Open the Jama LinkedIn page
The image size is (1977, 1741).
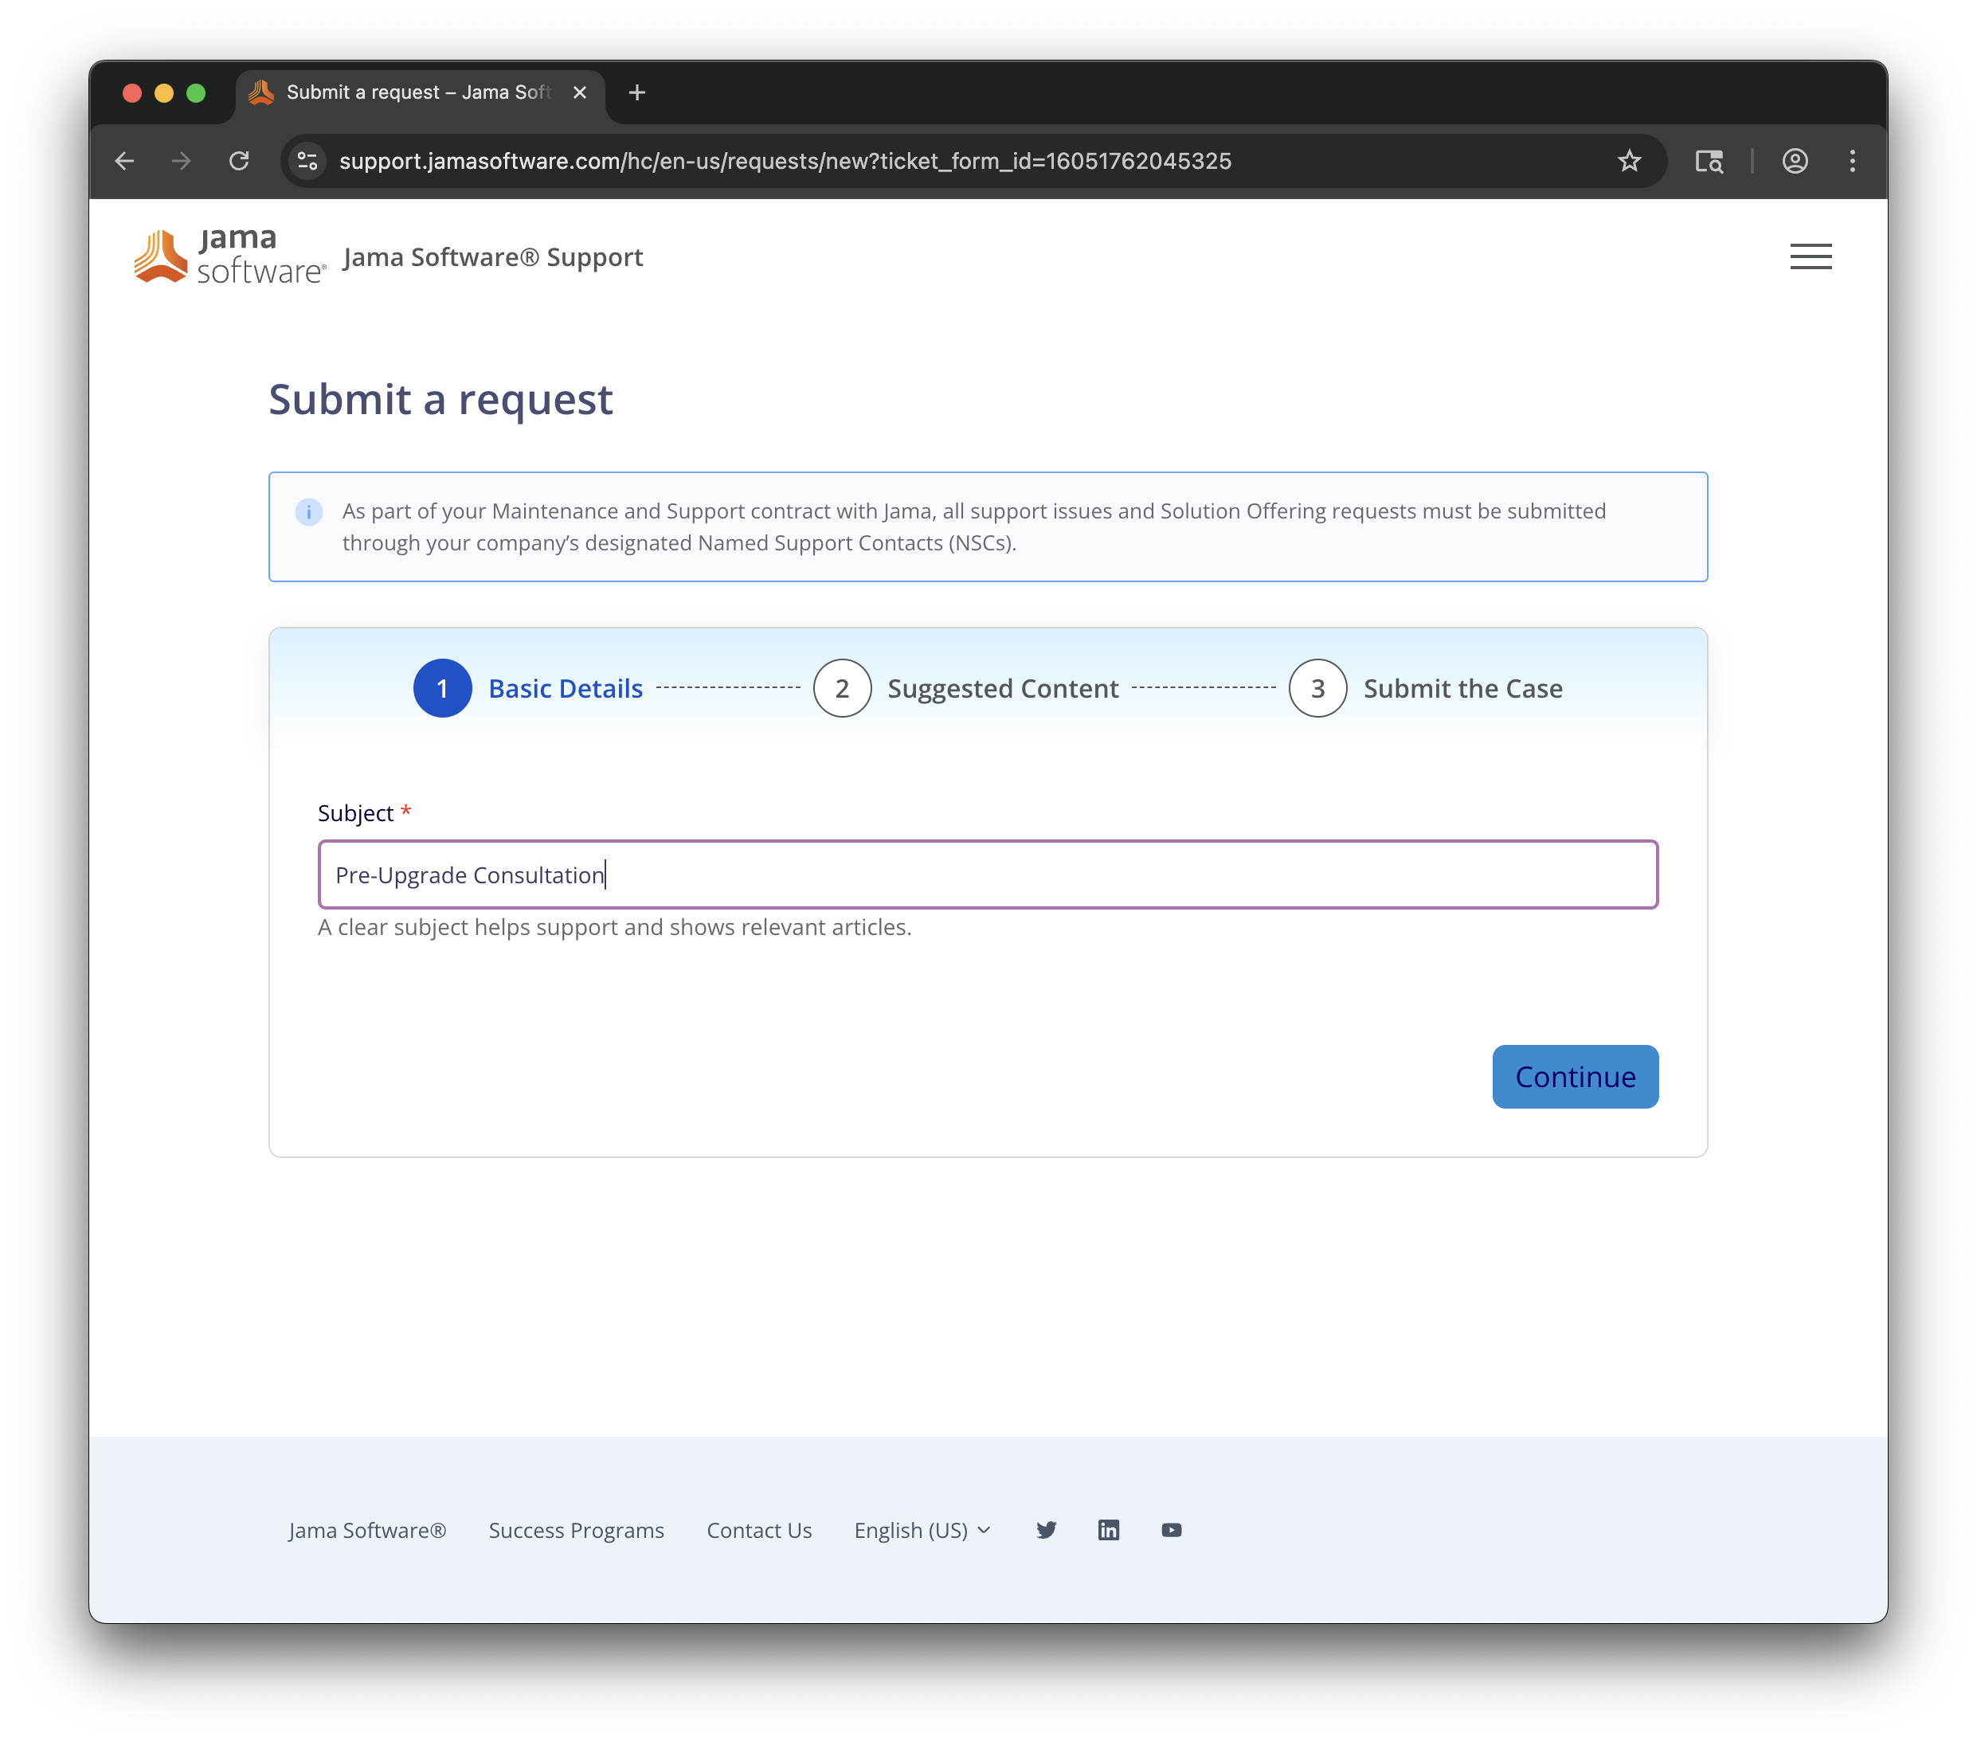pyautogui.click(x=1109, y=1529)
